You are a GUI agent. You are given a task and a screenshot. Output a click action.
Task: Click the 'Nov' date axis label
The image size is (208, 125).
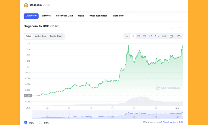pos(177,108)
